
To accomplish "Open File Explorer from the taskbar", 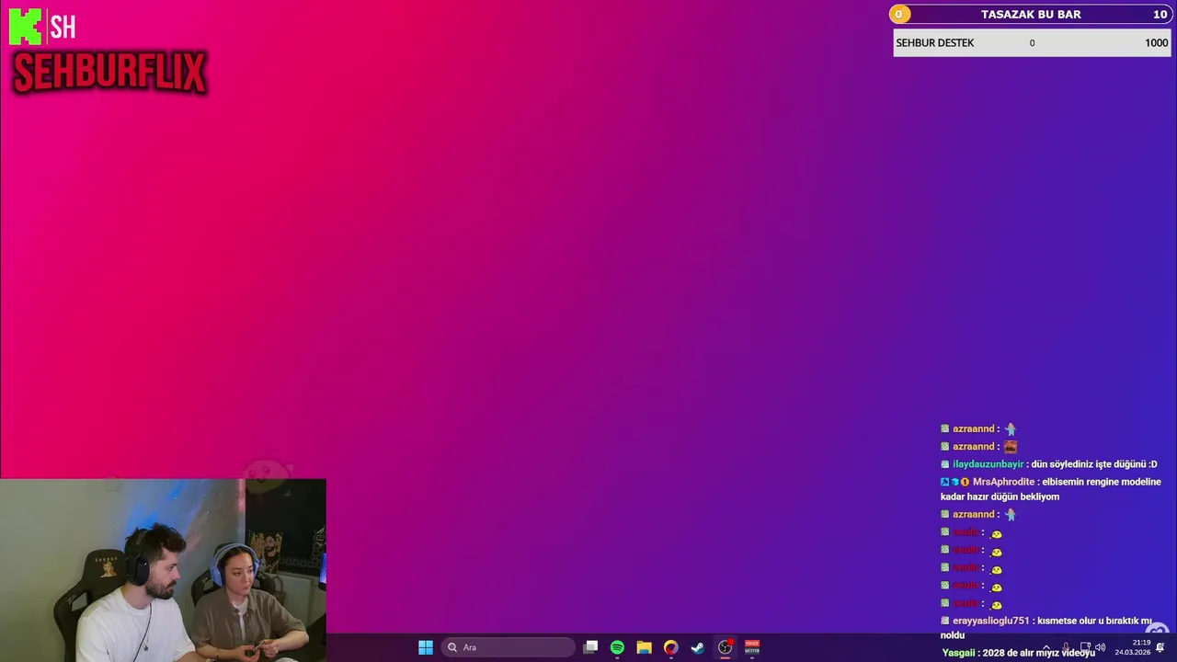I will (644, 647).
